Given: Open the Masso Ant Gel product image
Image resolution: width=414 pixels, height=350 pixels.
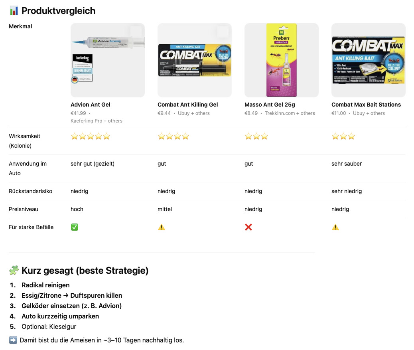Looking at the screenshot, I should (282, 60).
